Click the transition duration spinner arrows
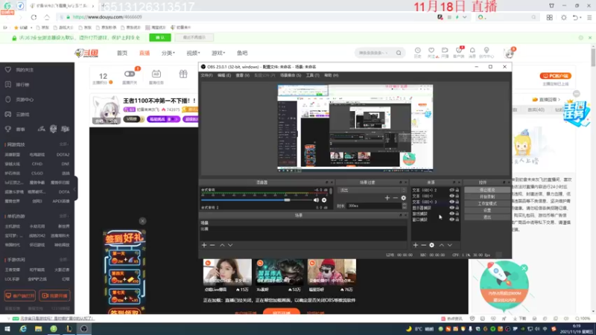This screenshot has height=335, width=596. [404, 206]
